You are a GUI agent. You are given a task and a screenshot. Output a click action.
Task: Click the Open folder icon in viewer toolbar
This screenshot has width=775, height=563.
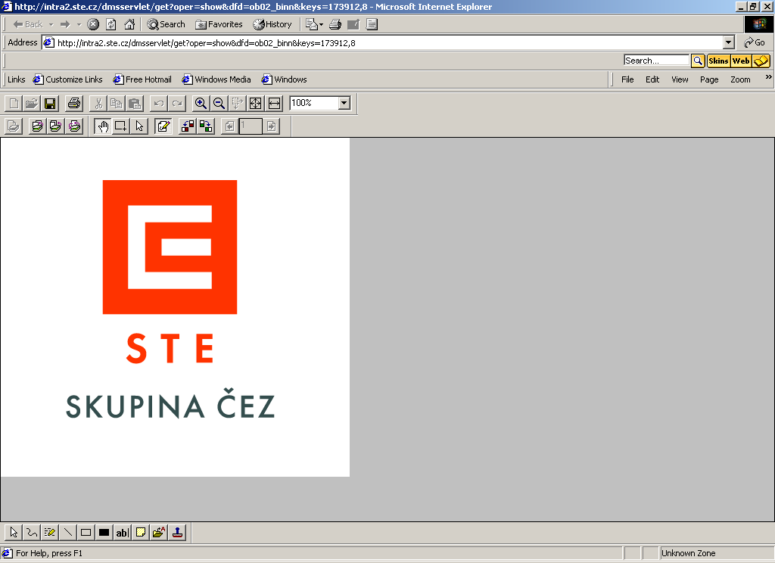coord(32,104)
